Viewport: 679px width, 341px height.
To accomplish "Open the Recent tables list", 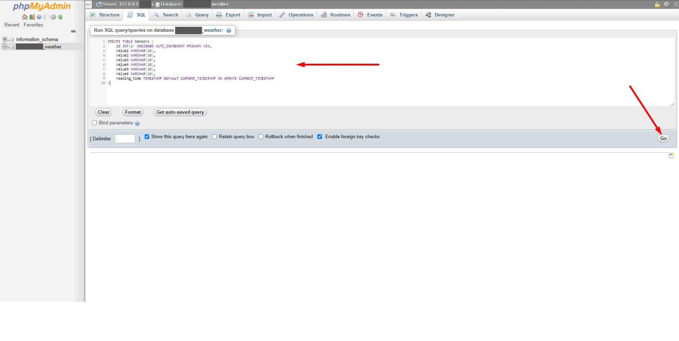I will 12,25.
